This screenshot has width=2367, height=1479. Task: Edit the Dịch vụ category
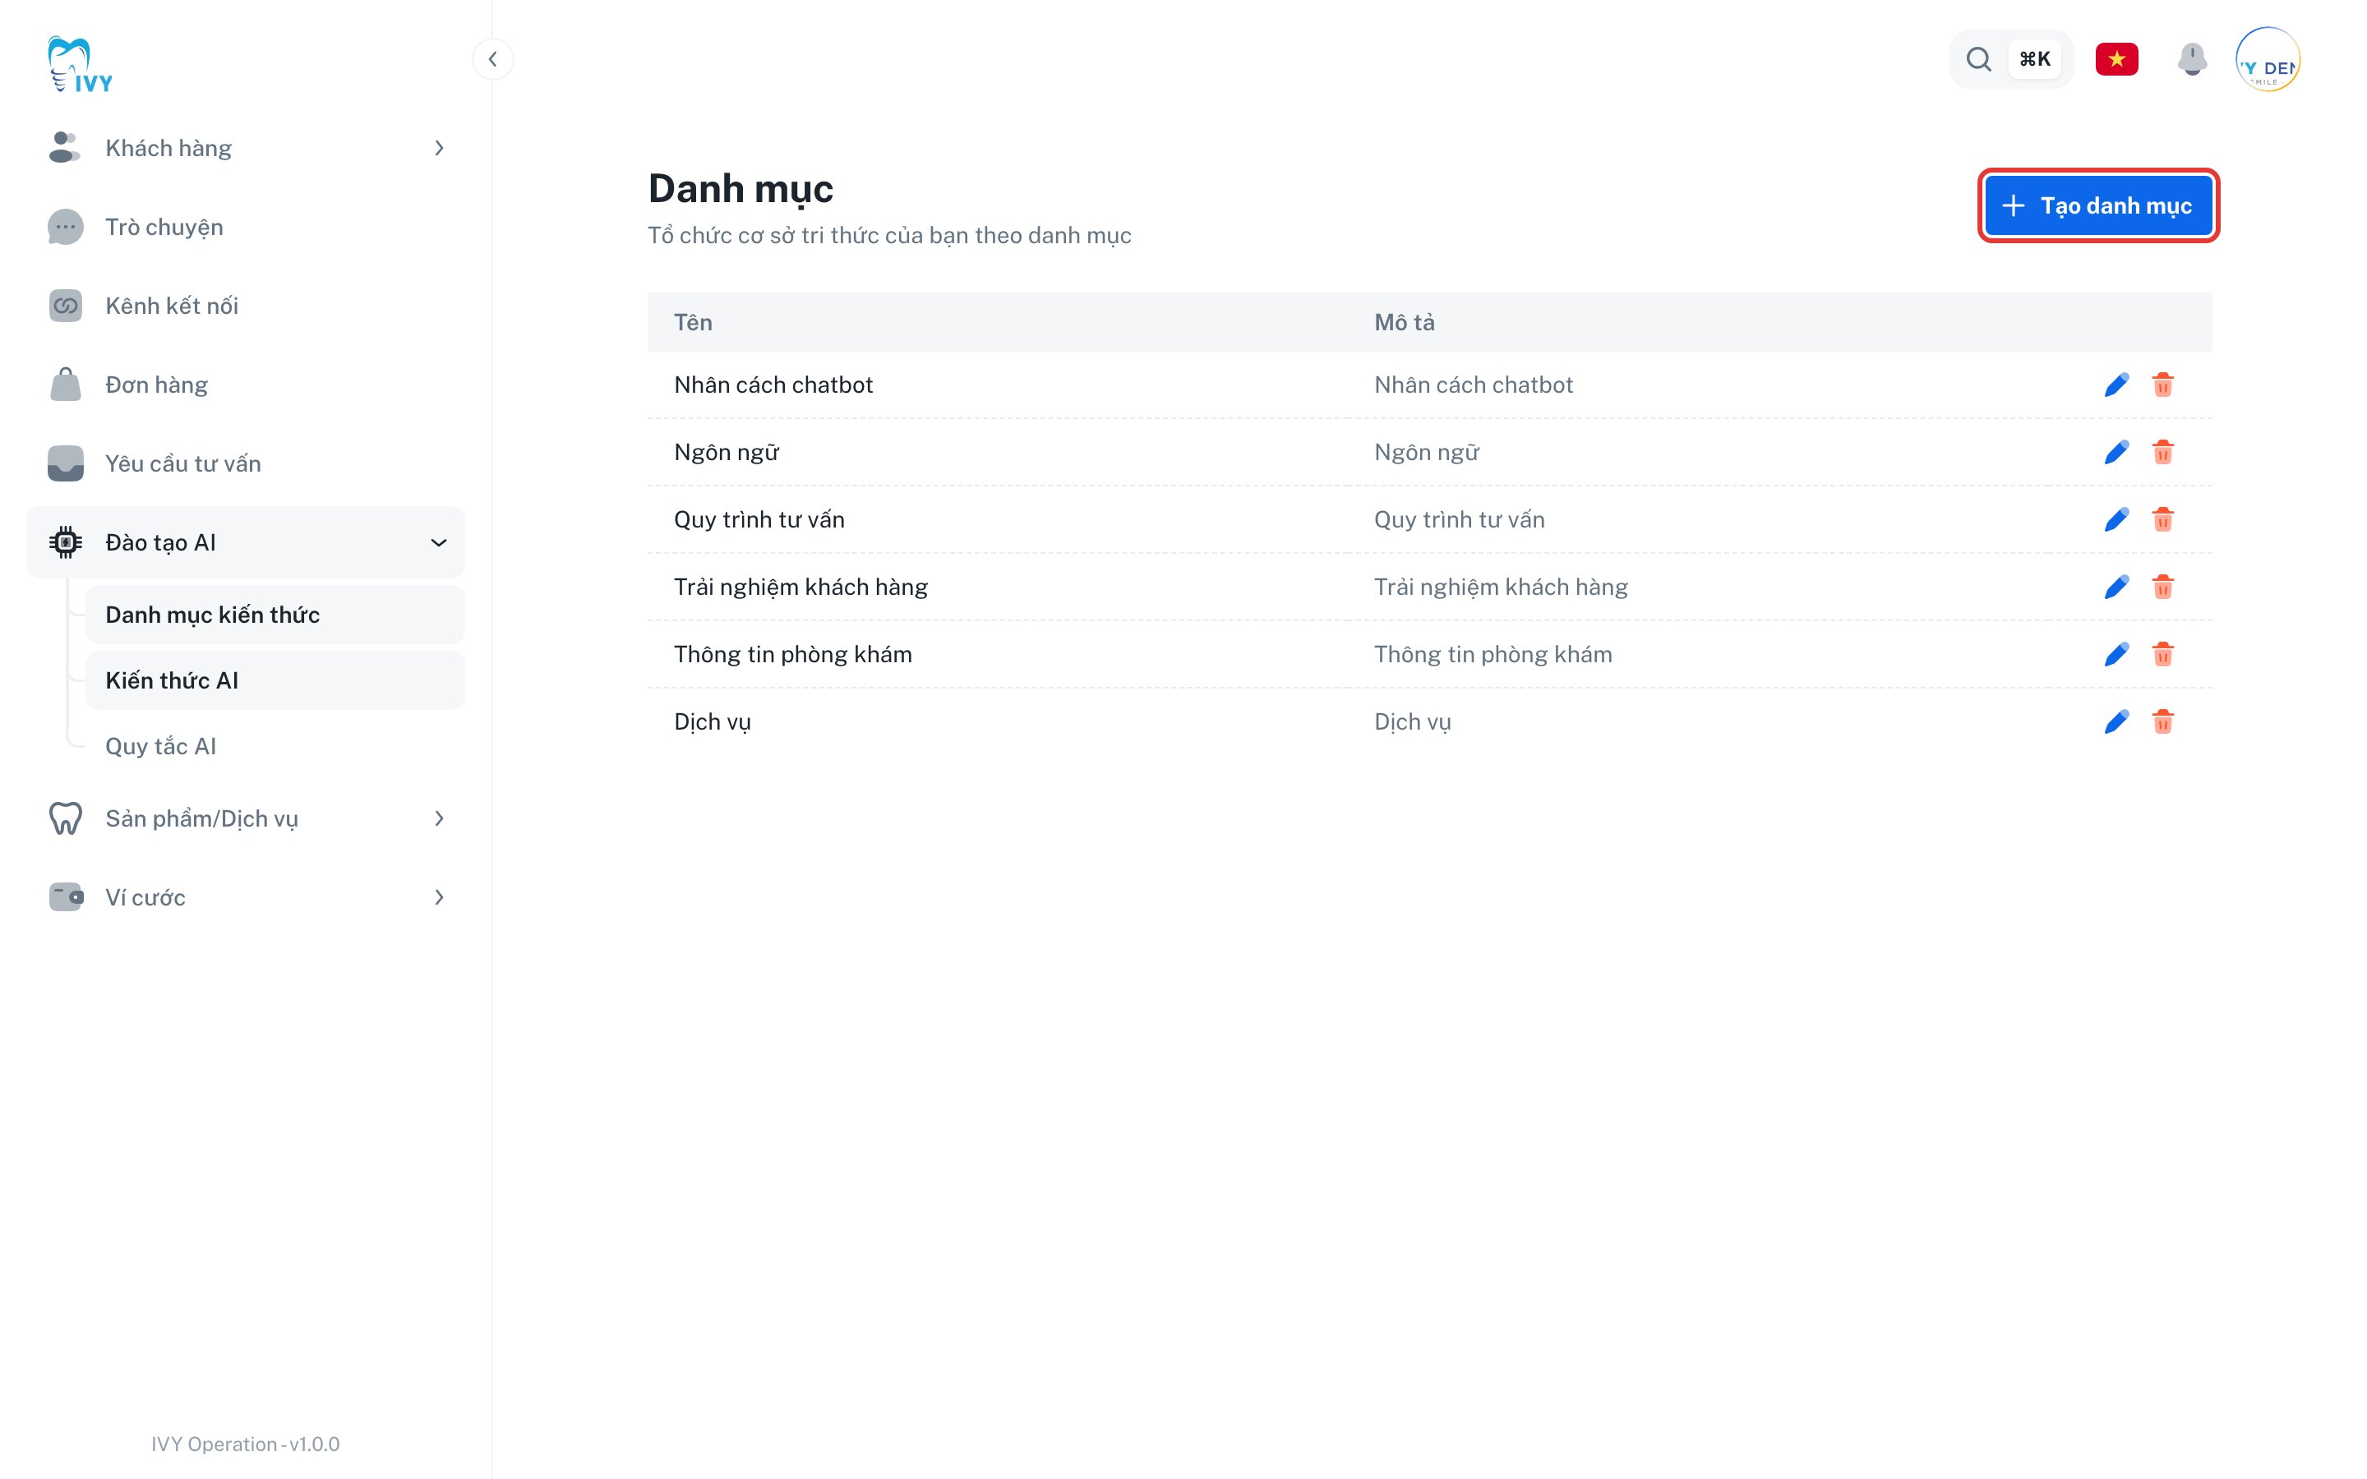point(2116,722)
